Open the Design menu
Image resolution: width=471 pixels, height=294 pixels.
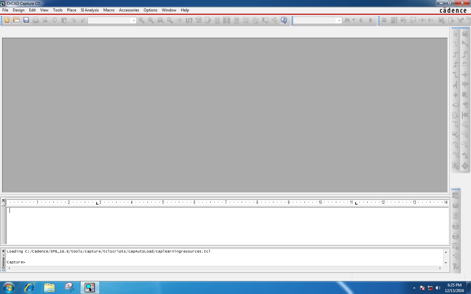tap(19, 10)
